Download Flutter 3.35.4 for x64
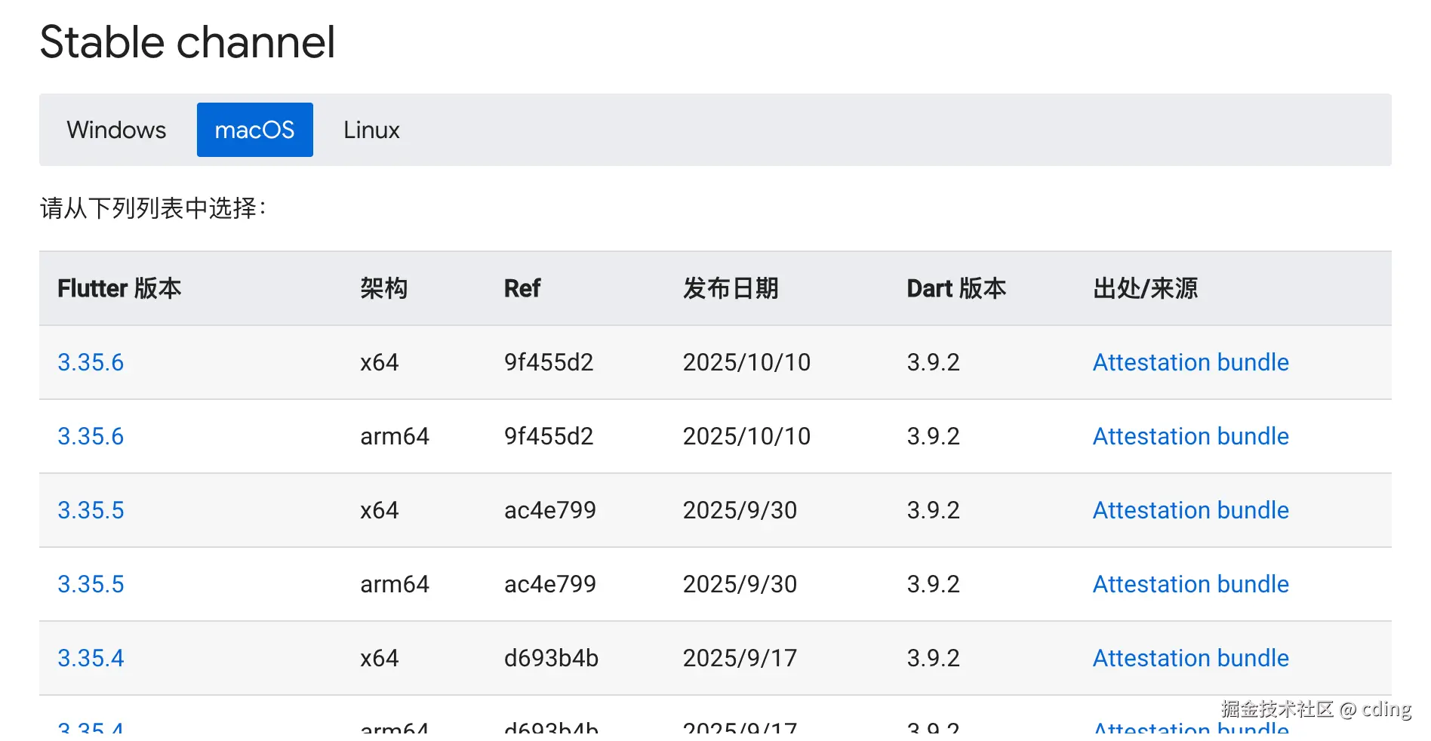 [x=91, y=658]
